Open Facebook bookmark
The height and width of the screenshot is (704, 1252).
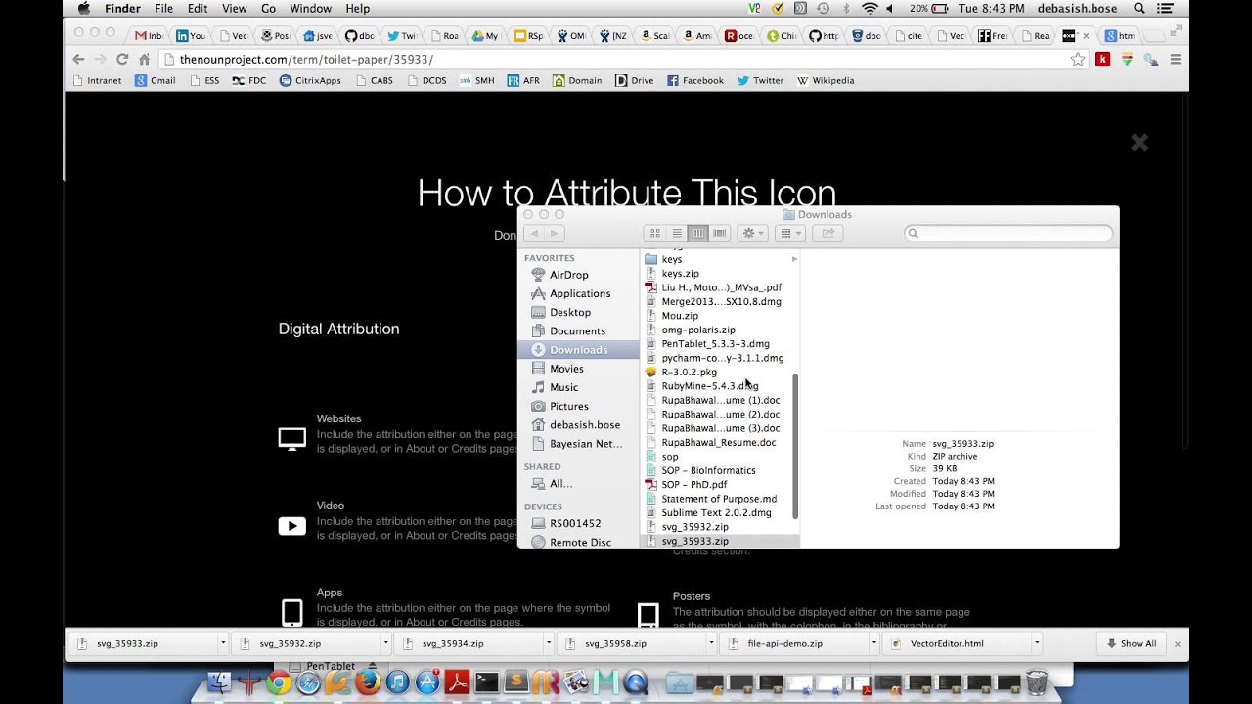[695, 80]
